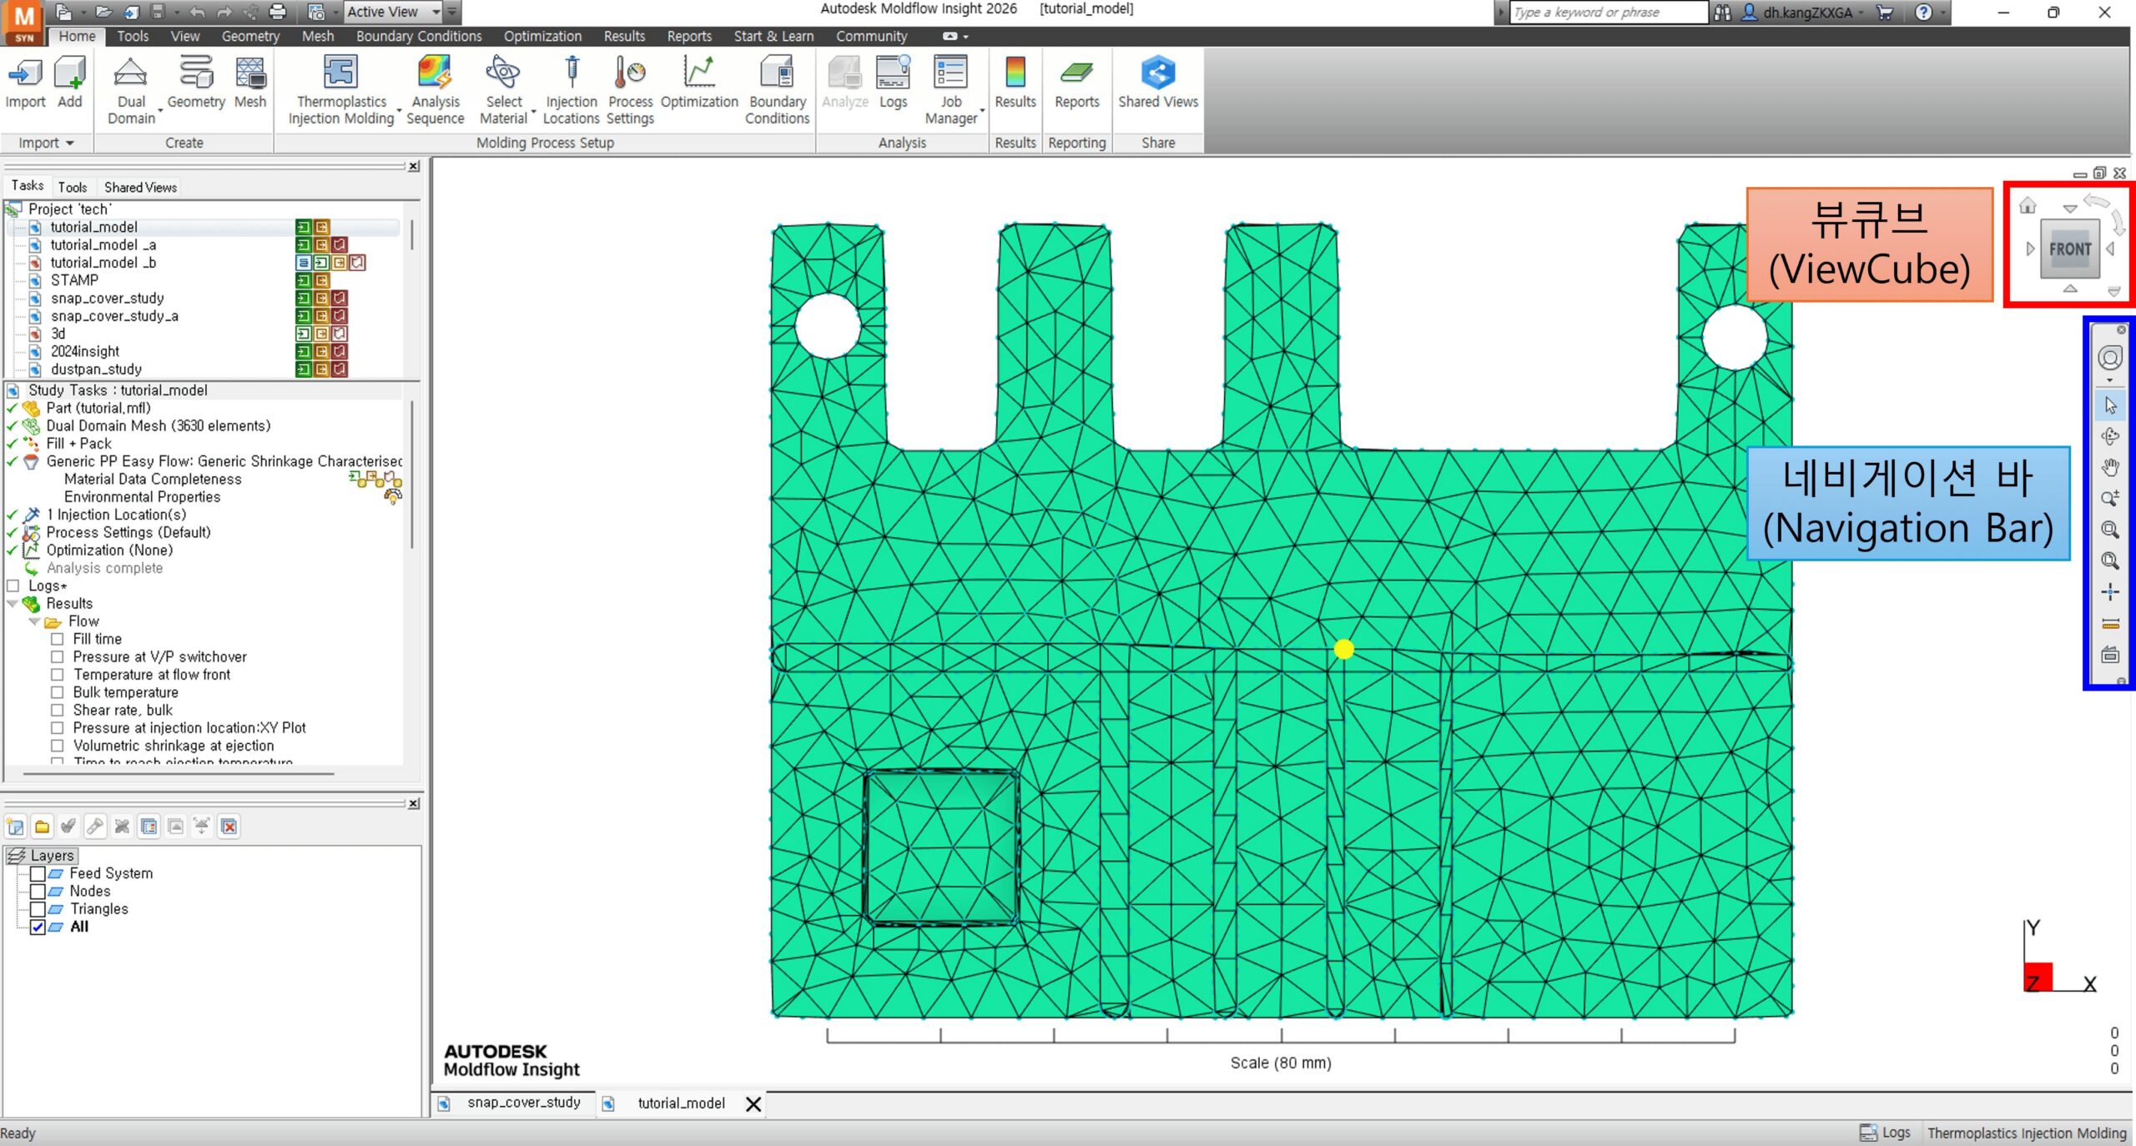Click the FRONT face of the ViewCube
Image resolution: width=2136 pixels, height=1146 pixels.
click(x=2070, y=249)
